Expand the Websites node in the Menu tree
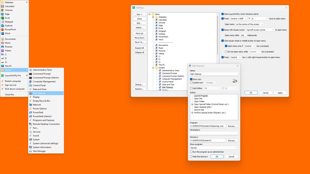 (153, 17)
